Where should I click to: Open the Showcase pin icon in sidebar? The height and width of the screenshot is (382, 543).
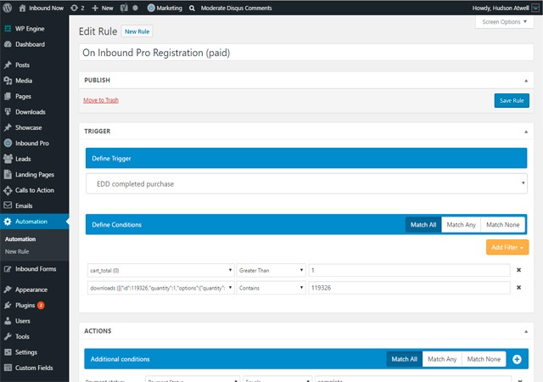click(8, 127)
